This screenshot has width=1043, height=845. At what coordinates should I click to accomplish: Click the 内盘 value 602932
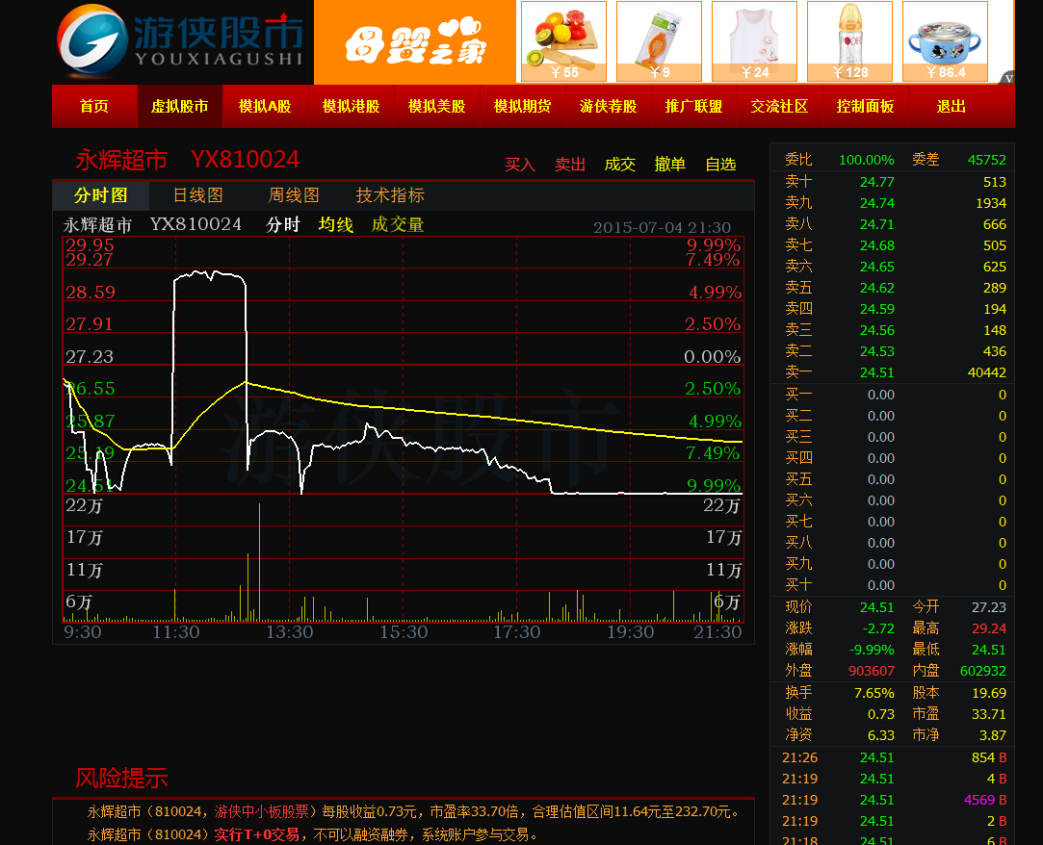(x=983, y=672)
